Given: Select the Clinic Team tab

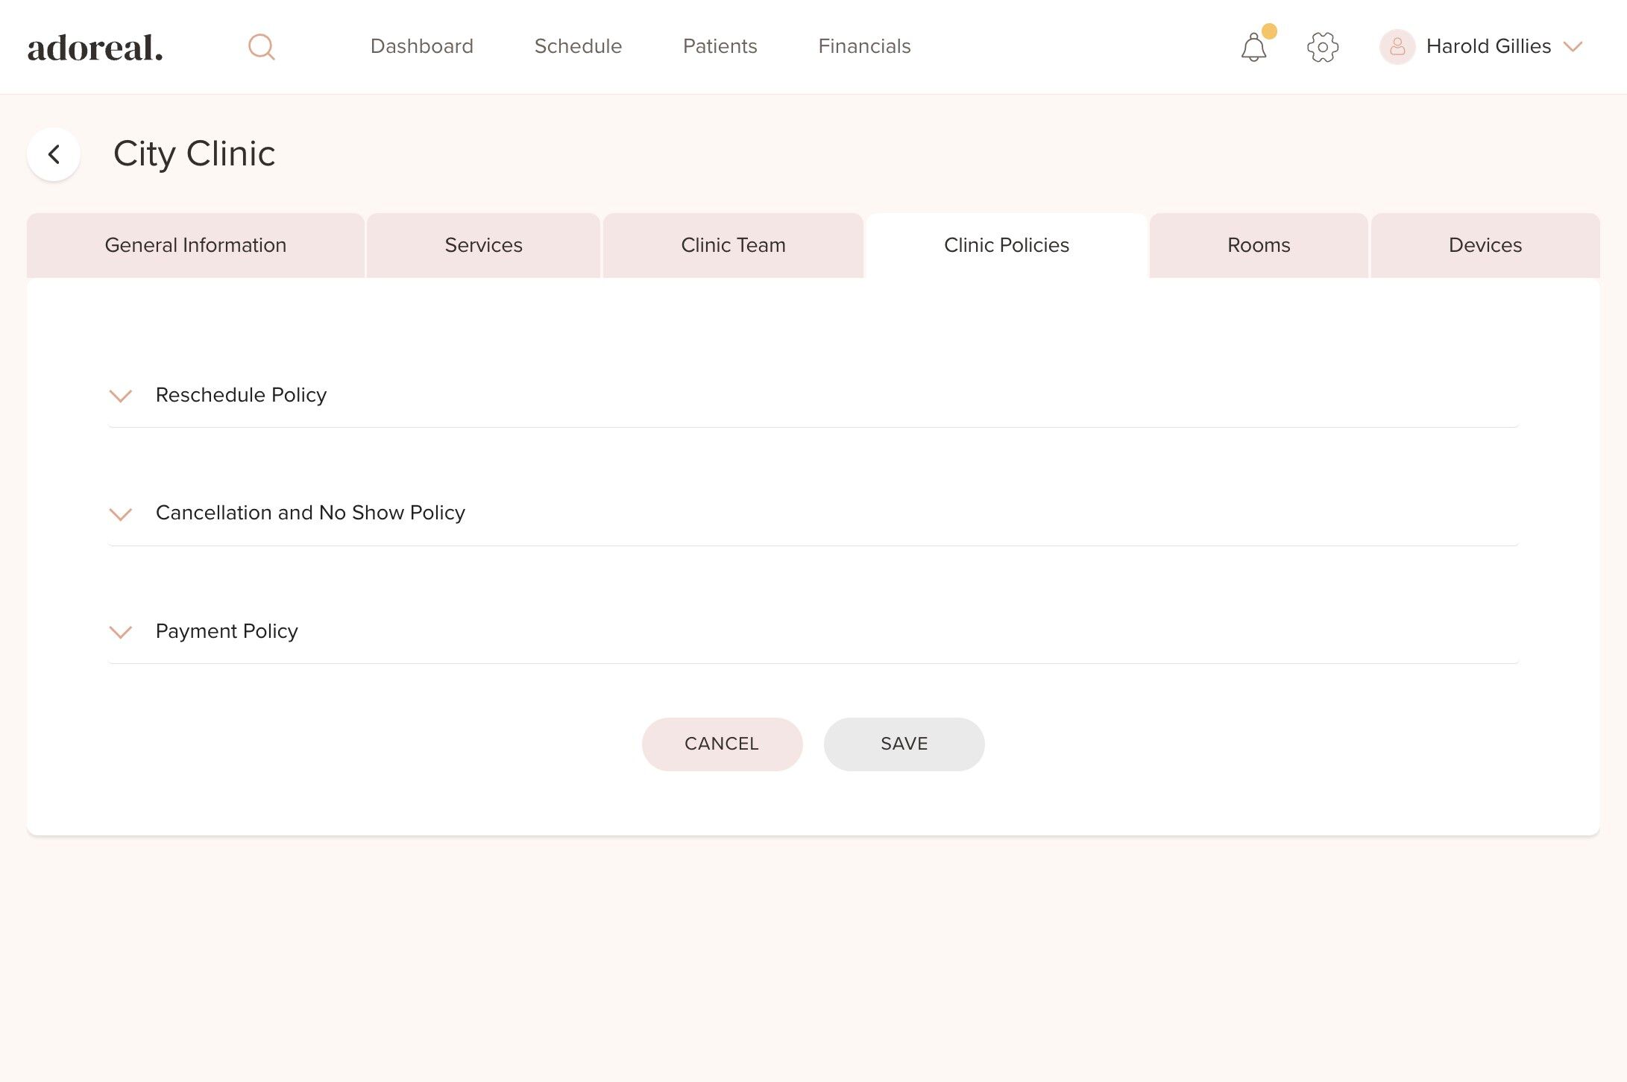Looking at the screenshot, I should click(733, 245).
